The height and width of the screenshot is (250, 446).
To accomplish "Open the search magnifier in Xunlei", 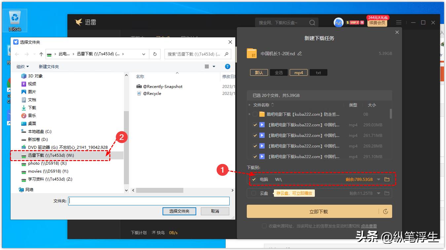I will pyautogui.click(x=312, y=22).
